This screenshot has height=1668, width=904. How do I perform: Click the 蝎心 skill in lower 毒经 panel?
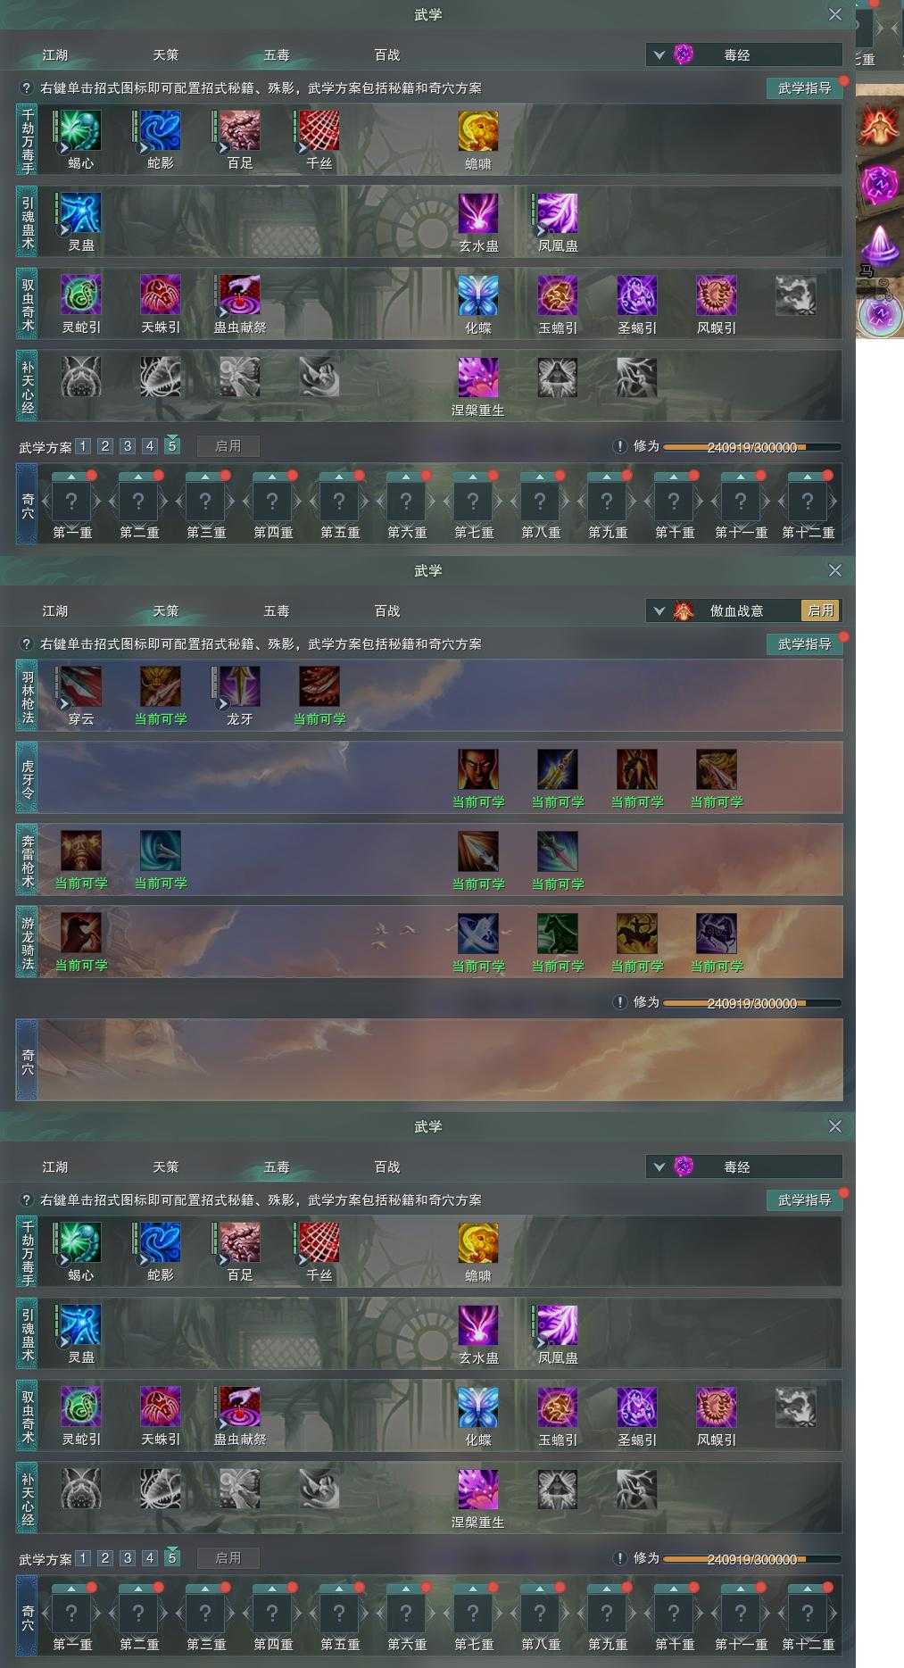tap(80, 1243)
